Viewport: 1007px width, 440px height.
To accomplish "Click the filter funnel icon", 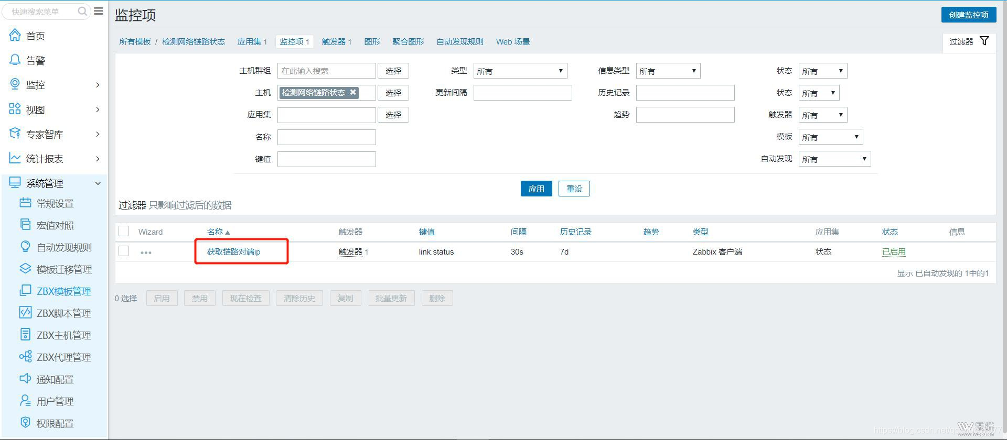I will (x=984, y=41).
